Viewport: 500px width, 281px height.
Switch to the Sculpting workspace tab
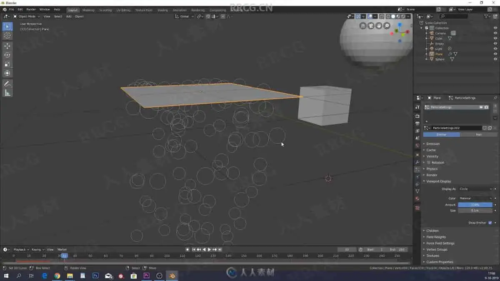tap(106, 10)
